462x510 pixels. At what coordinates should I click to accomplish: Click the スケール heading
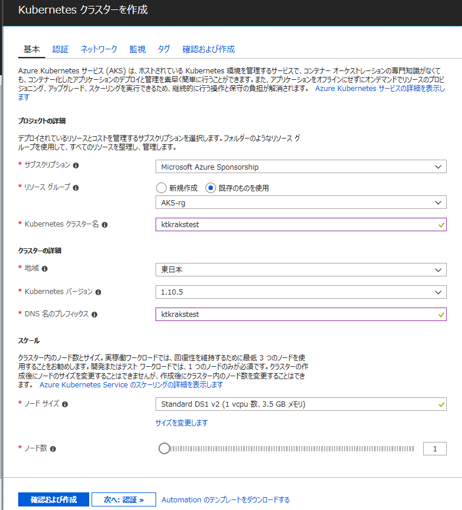29,341
